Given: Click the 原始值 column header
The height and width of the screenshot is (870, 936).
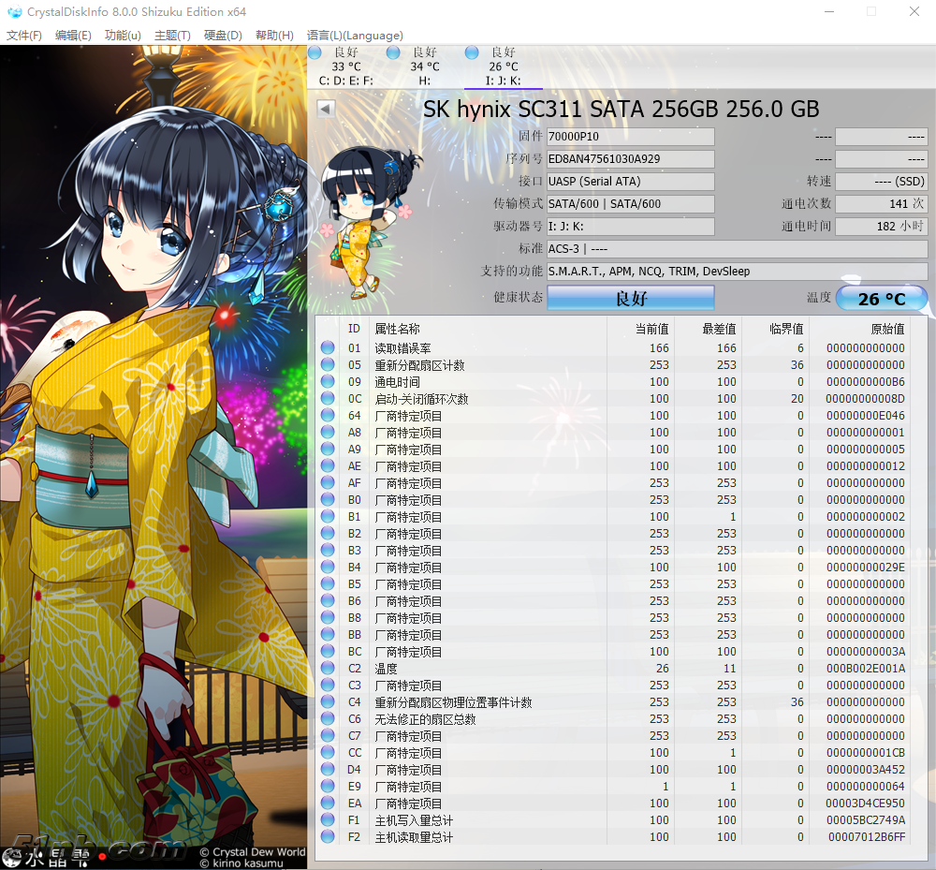Looking at the screenshot, I should coord(886,329).
